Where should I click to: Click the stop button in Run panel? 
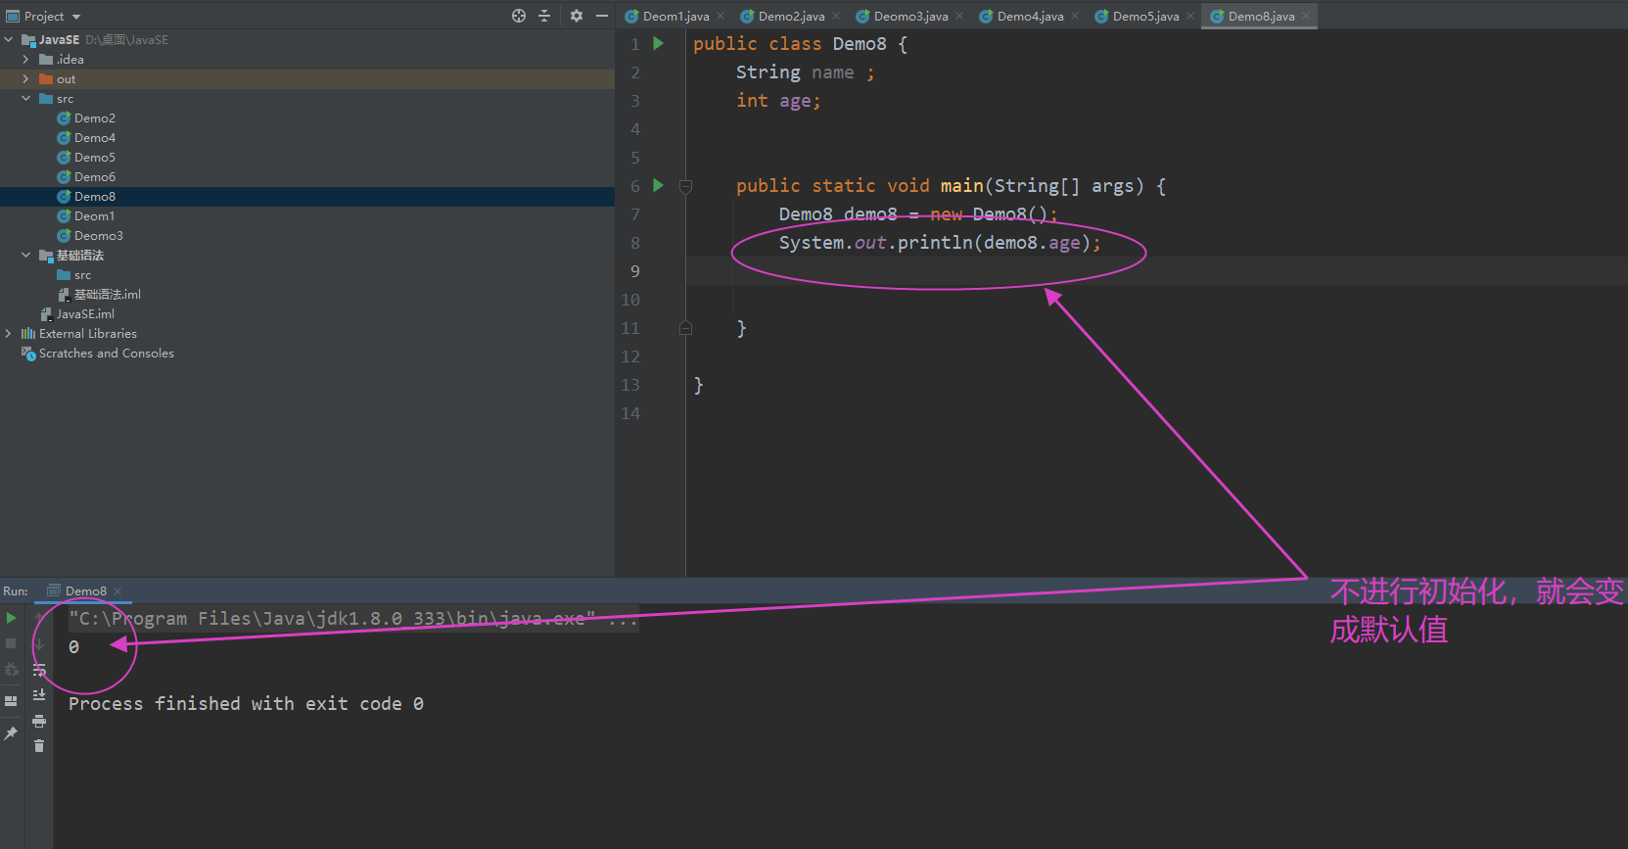[12, 643]
